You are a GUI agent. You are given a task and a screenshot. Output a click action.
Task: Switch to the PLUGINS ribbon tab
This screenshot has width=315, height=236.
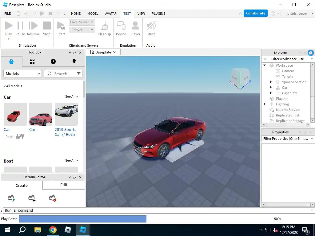[158, 14]
